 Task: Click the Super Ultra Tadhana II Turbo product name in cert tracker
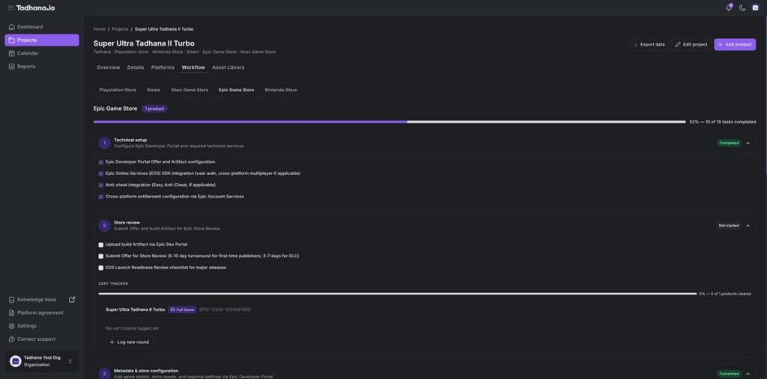[x=135, y=309]
